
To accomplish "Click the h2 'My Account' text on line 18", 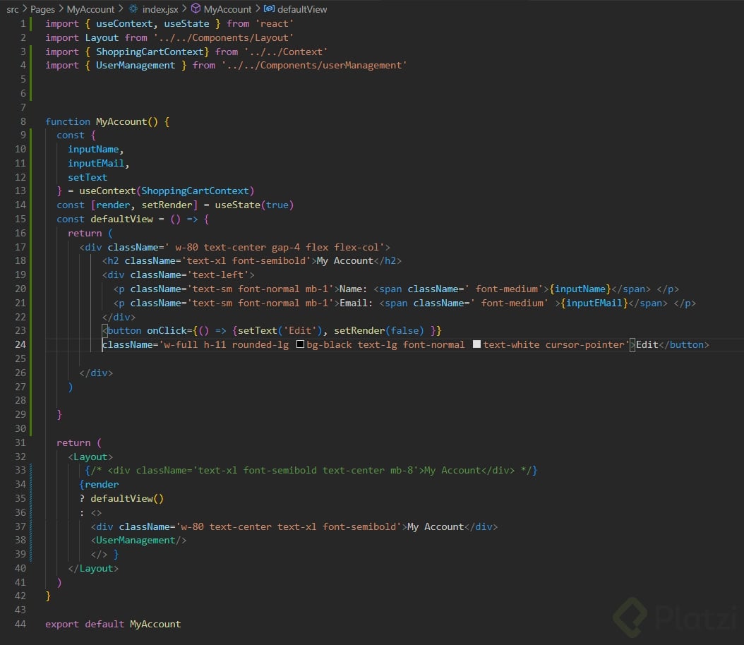I will tap(345, 261).
